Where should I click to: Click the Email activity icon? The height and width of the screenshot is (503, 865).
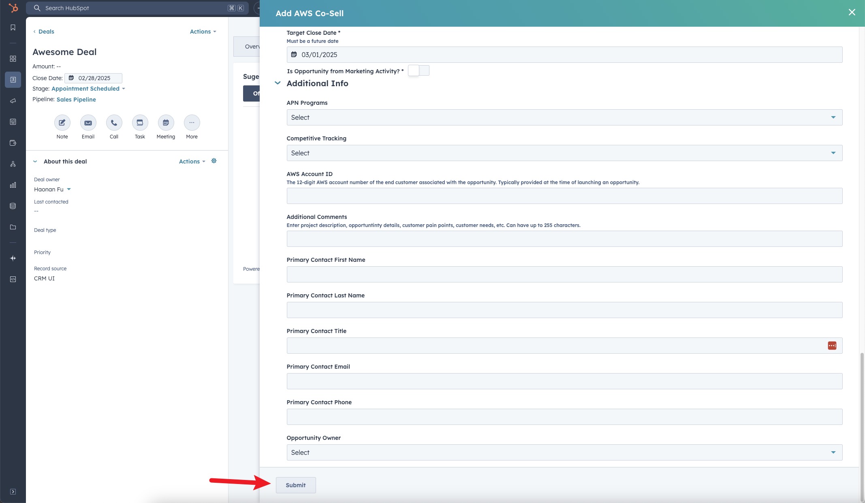click(x=88, y=123)
